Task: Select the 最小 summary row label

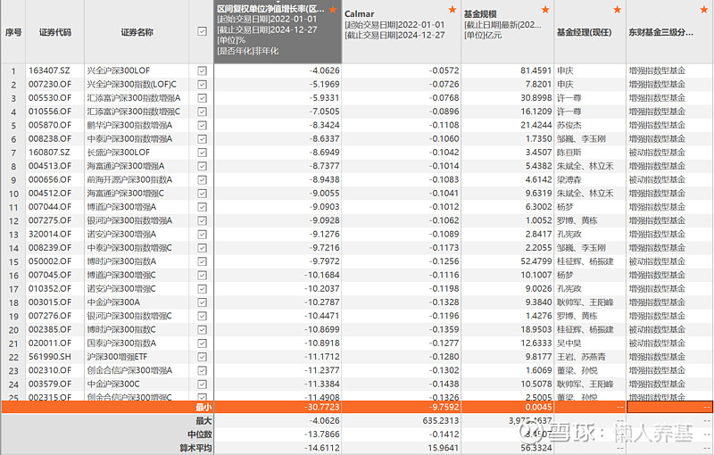Action: (203, 407)
